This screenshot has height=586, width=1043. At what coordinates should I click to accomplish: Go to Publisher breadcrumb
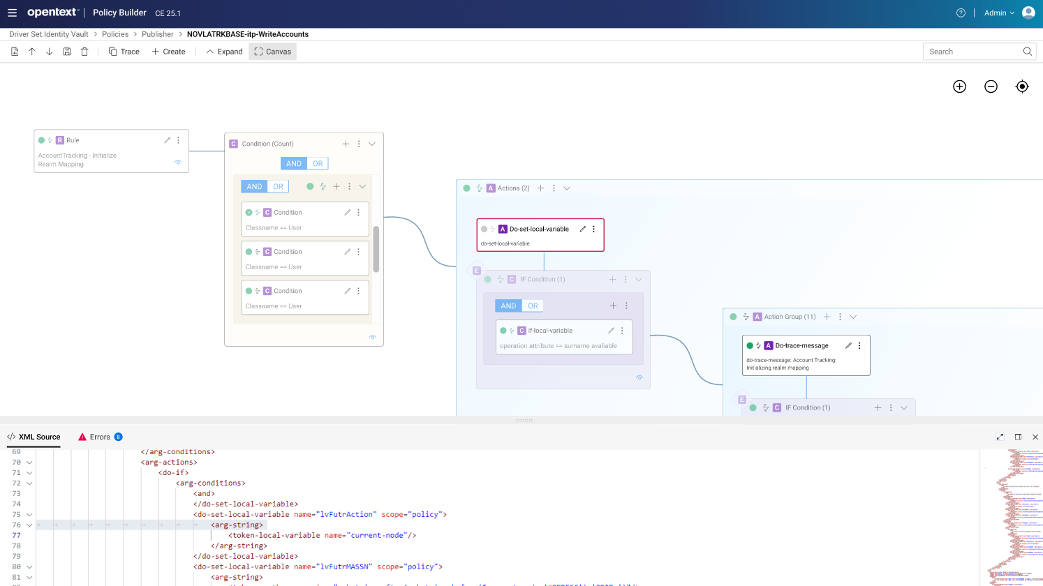(x=158, y=34)
